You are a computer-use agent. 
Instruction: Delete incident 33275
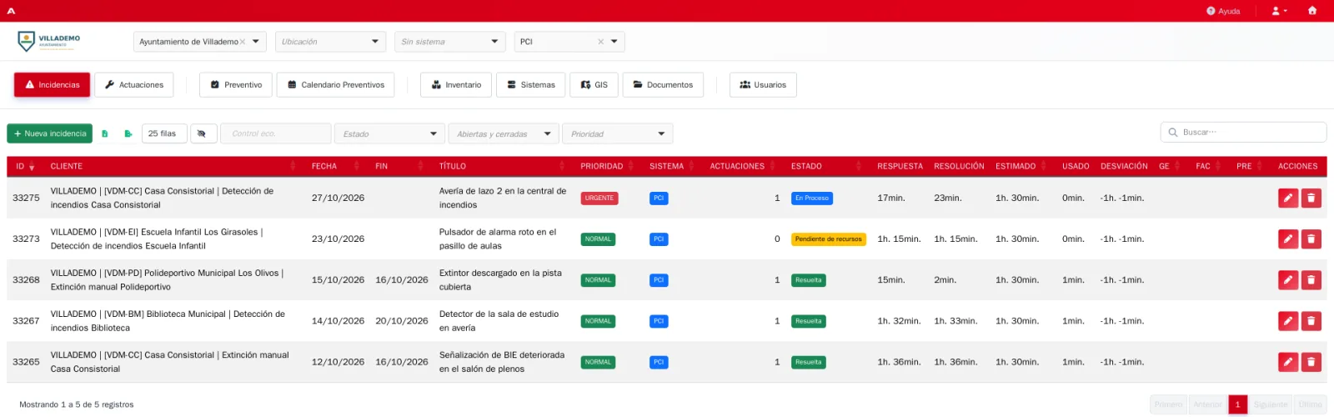[1311, 198]
